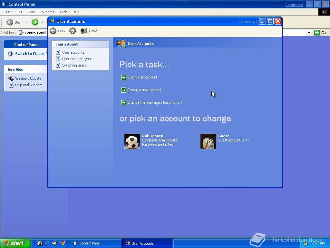Open Windows Update from See Also

coord(28,78)
